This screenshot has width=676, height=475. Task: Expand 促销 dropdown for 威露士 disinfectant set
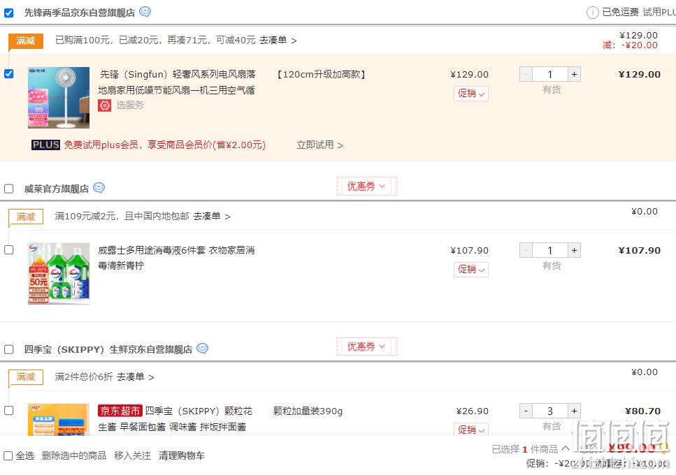pyautogui.click(x=470, y=270)
